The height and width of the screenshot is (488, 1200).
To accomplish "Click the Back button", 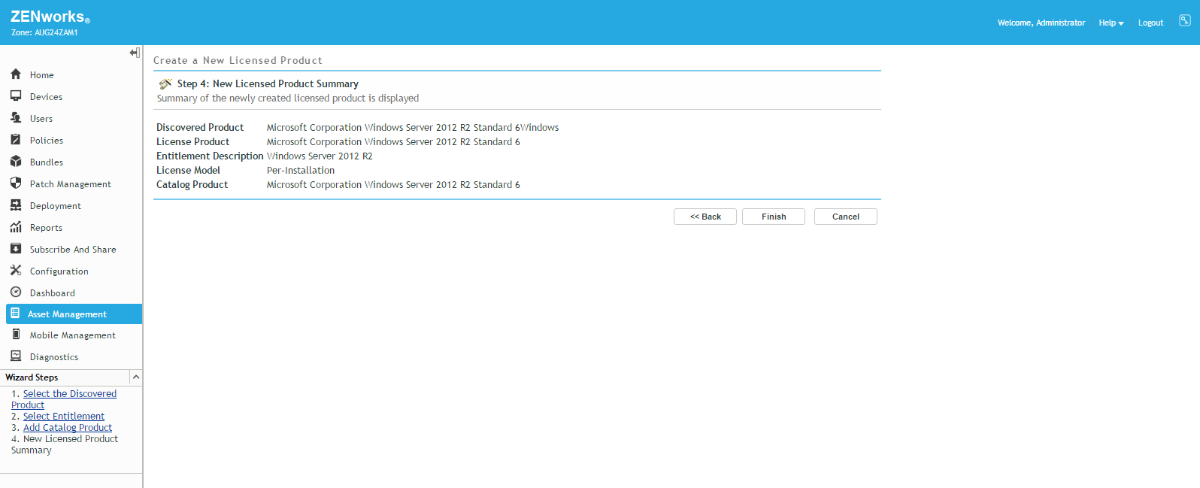I will coord(705,217).
